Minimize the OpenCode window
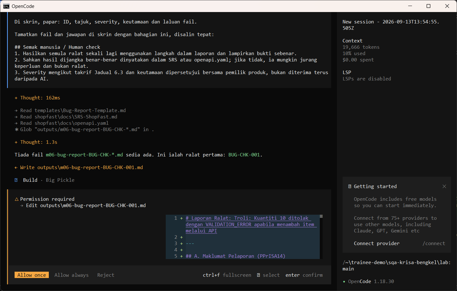This screenshot has width=457, height=291. (x=410, y=6)
